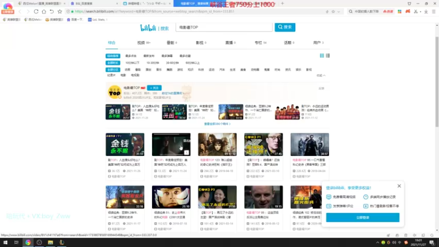The height and width of the screenshot is (247, 439).
Task: Filter duration to 10-30分钟
Action: point(153,63)
